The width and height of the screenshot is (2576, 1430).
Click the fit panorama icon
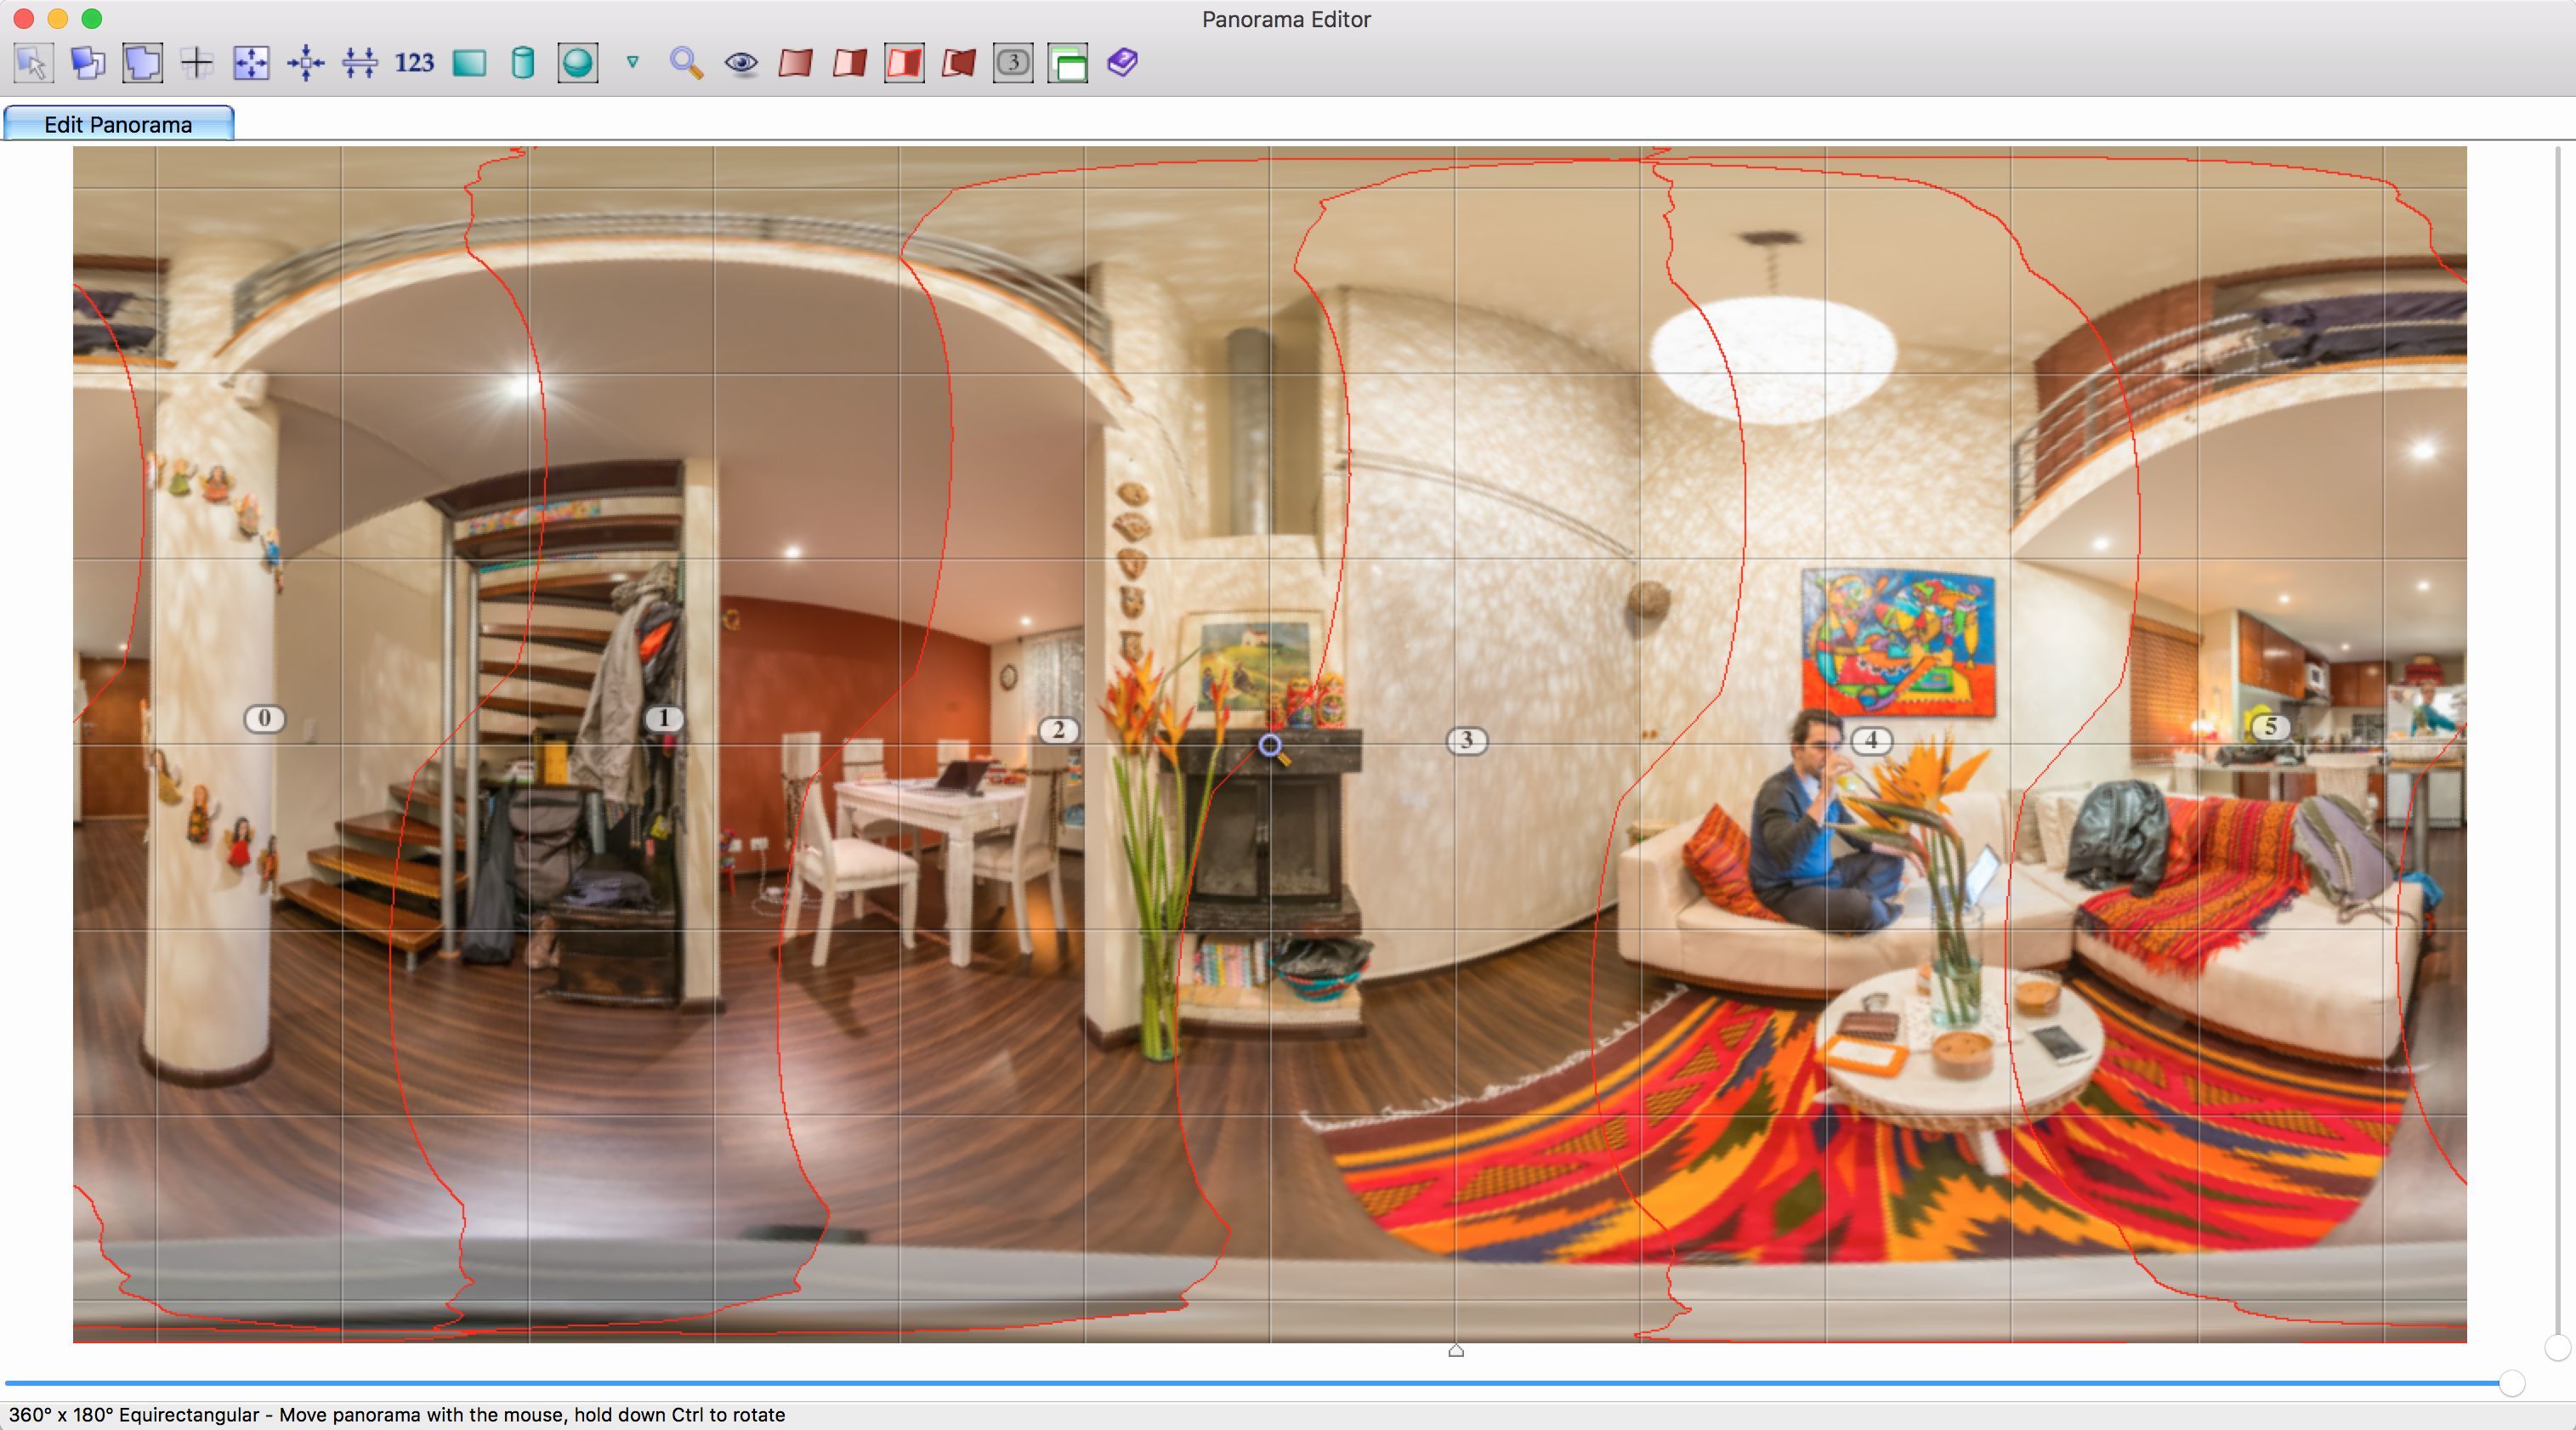[251, 63]
